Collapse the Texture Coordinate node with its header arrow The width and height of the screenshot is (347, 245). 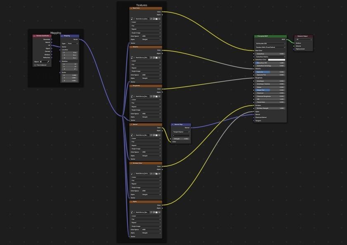34,36
